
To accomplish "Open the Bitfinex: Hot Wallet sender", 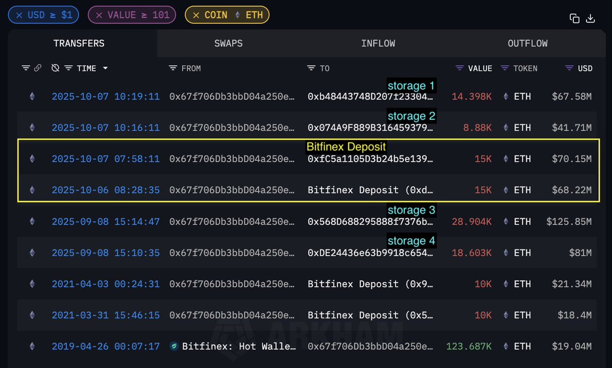I will [239, 347].
